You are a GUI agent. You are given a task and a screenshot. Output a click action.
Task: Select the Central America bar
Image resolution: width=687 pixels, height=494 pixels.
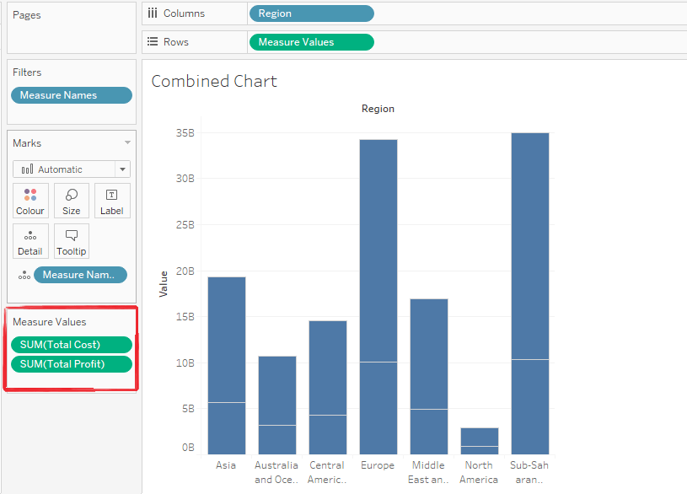pyautogui.click(x=328, y=388)
